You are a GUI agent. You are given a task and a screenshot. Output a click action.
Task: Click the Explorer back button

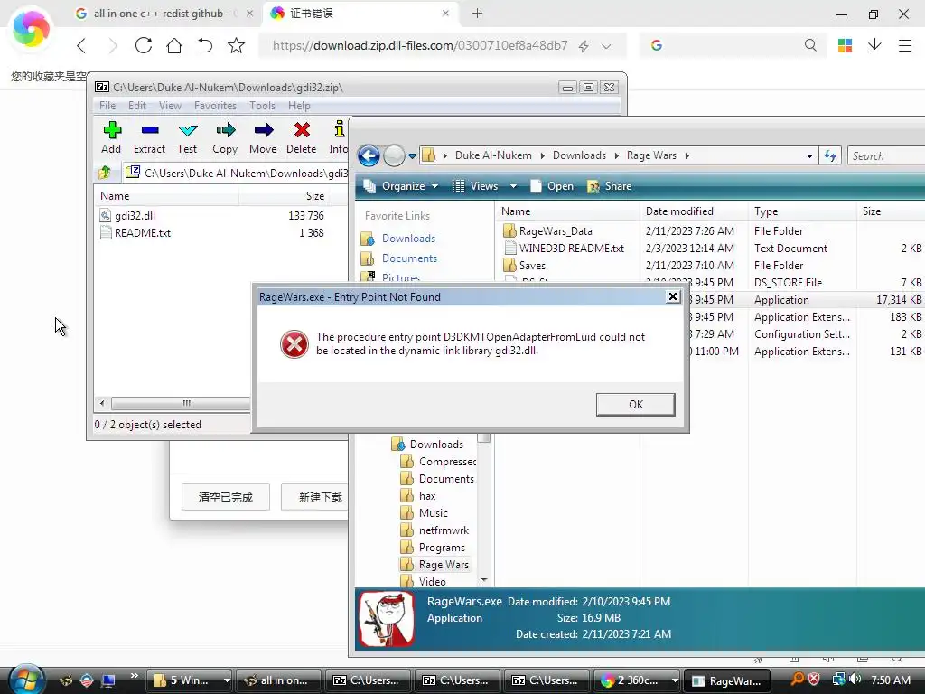click(369, 156)
